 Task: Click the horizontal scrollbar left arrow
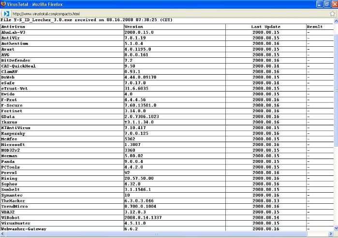click(2, 234)
